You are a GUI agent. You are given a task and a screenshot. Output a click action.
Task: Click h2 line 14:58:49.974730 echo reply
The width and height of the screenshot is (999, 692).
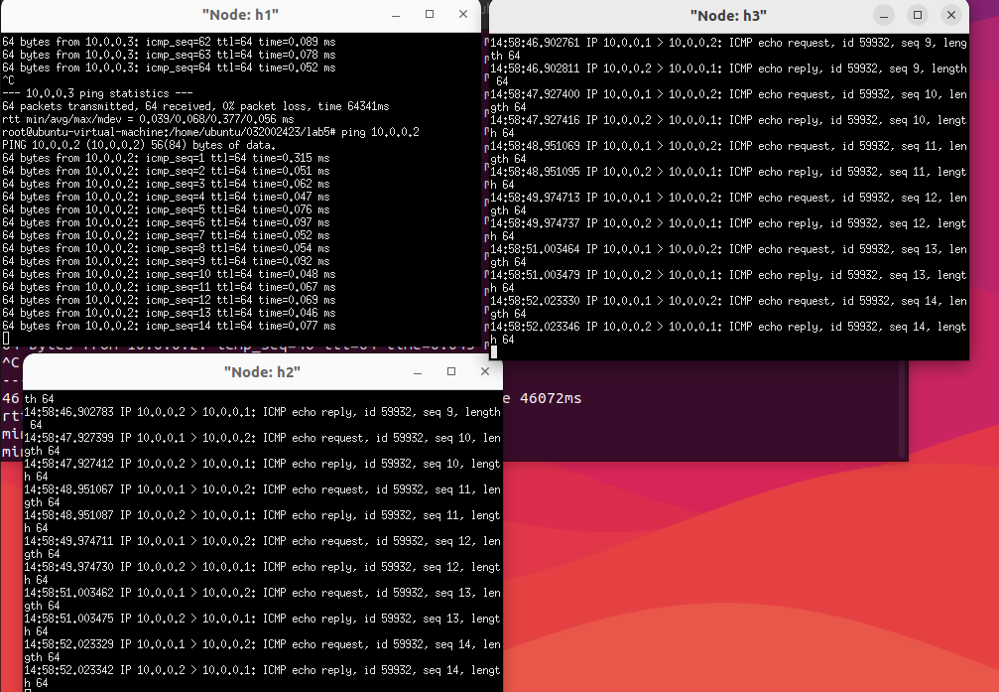(263, 574)
